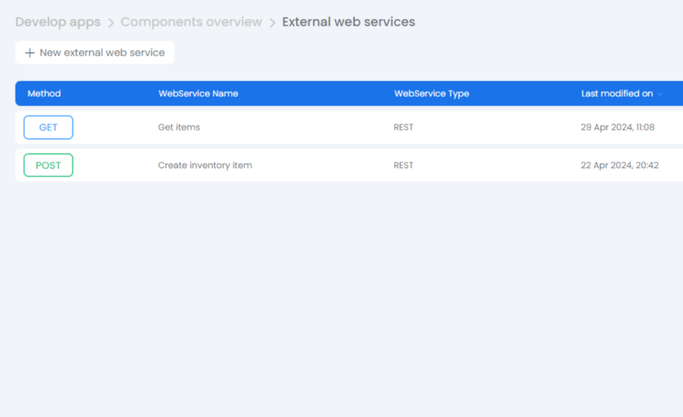Click the Get items name cell
The width and height of the screenshot is (683, 417).
coord(179,127)
